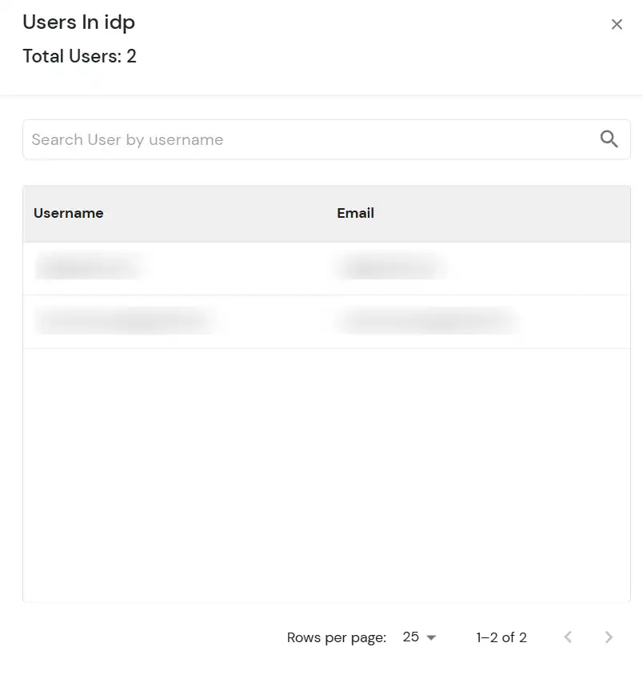
Task: Click the X close icon
Action: pyautogui.click(x=617, y=24)
